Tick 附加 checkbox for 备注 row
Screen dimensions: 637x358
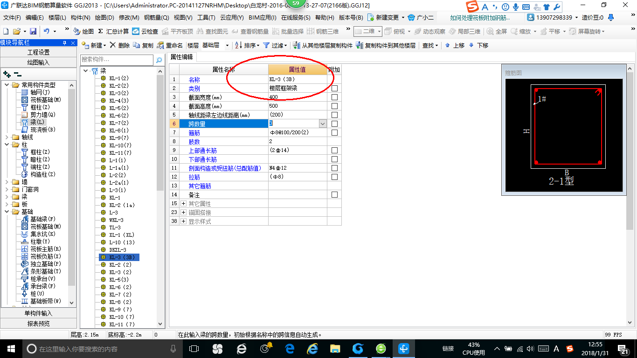pos(334,195)
